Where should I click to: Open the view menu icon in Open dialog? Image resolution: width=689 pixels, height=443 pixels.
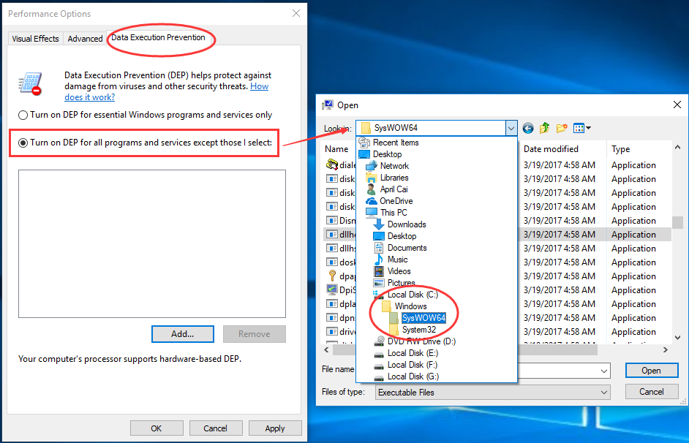pos(582,128)
